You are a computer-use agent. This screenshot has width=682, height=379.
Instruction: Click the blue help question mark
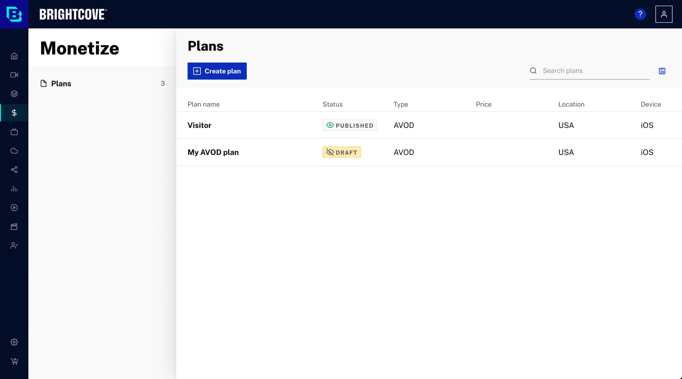[x=640, y=14]
